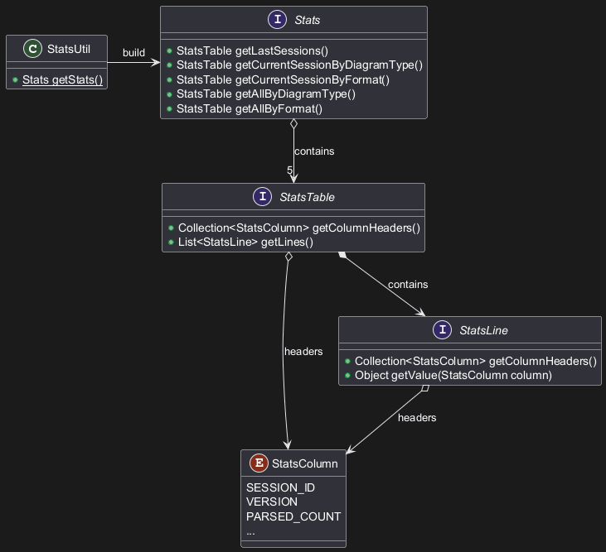Open the underlined Stats getStats() method
The image size is (606, 552).
click(62, 79)
